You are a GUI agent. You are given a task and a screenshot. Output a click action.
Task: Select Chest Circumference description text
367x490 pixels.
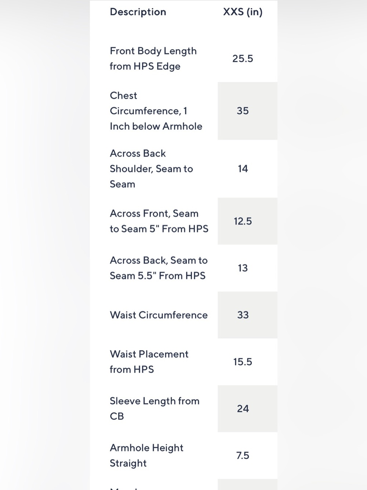156,111
